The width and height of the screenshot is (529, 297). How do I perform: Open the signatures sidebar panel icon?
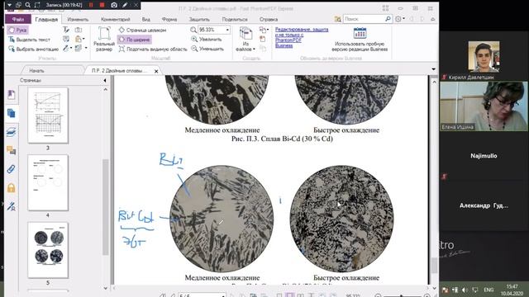point(11,206)
